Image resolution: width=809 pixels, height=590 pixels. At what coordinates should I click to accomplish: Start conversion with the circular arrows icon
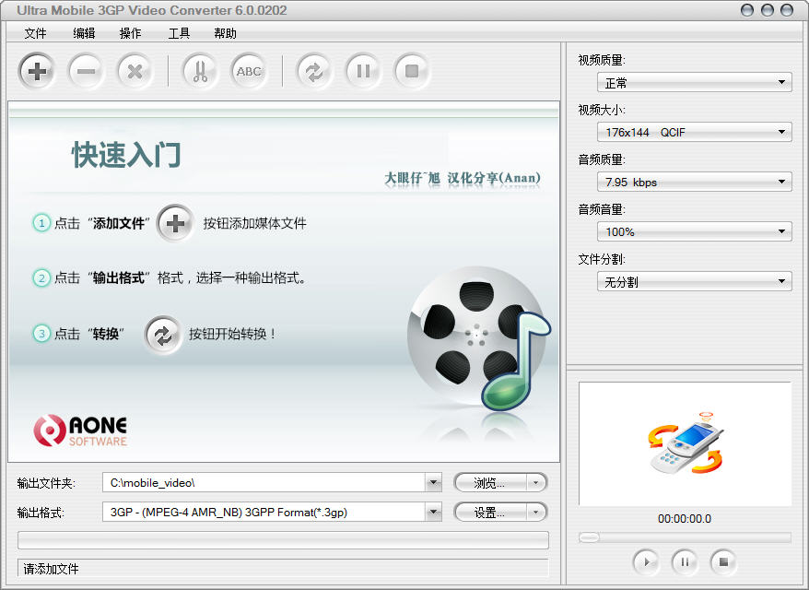314,71
